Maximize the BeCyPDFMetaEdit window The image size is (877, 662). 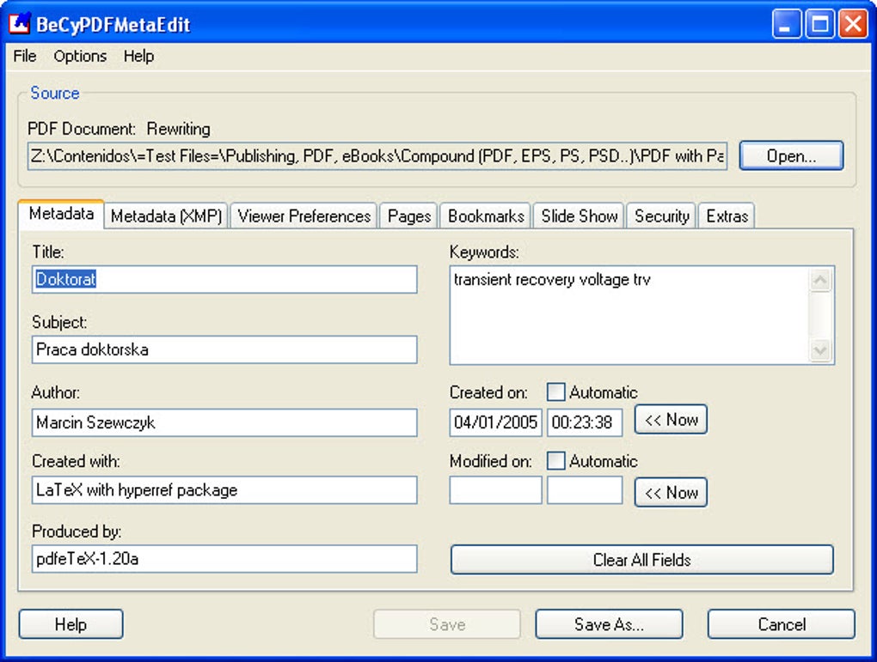(820, 24)
